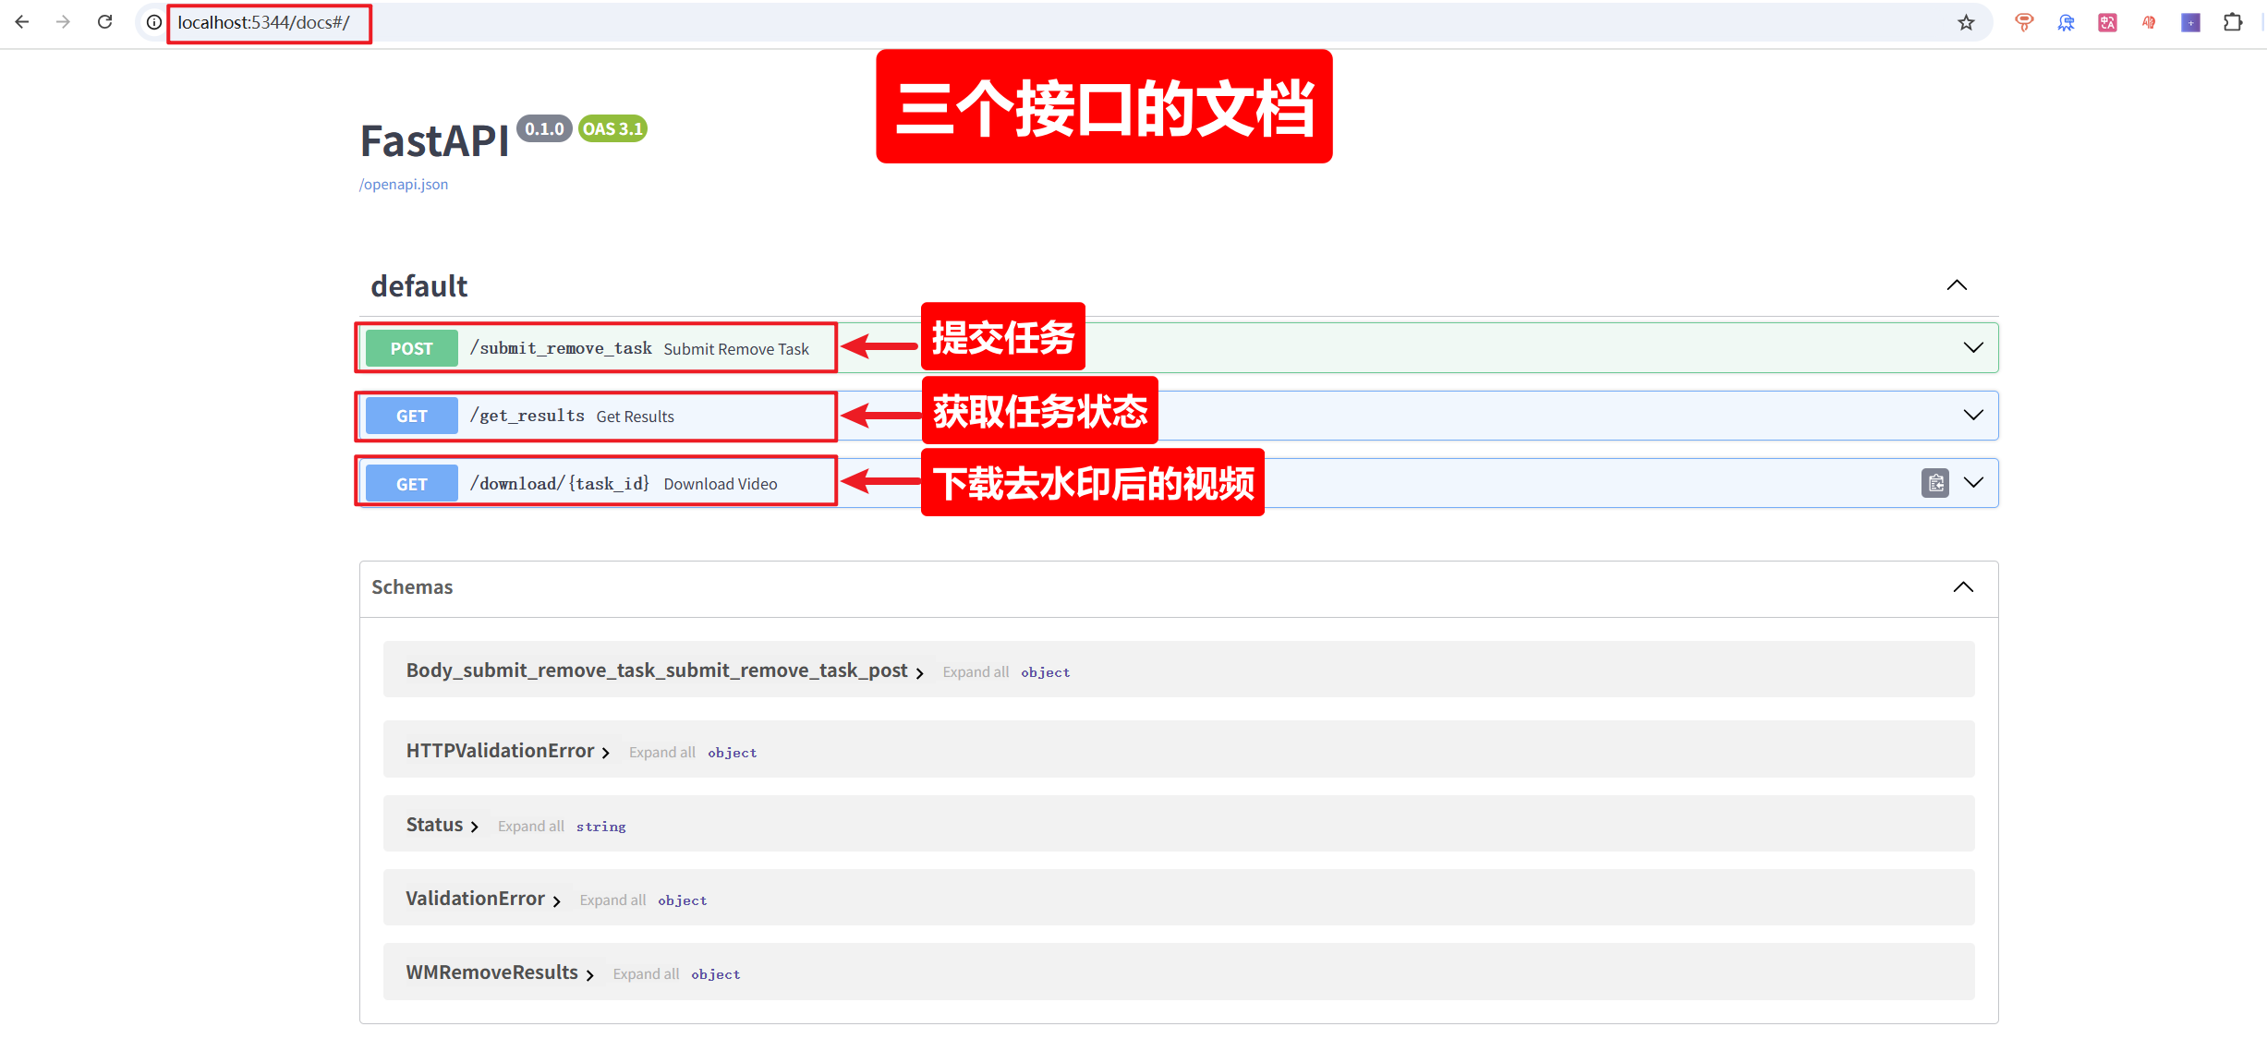Go back to the previous page
Viewport: 2267px width, 1063px height.
22,22
